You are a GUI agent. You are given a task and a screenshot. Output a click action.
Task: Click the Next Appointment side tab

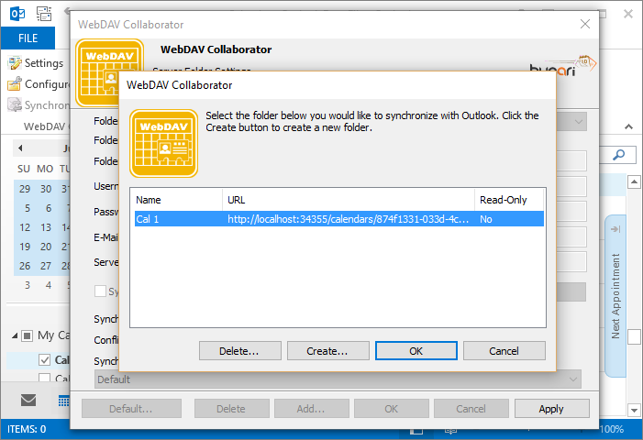(x=615, y=296)
